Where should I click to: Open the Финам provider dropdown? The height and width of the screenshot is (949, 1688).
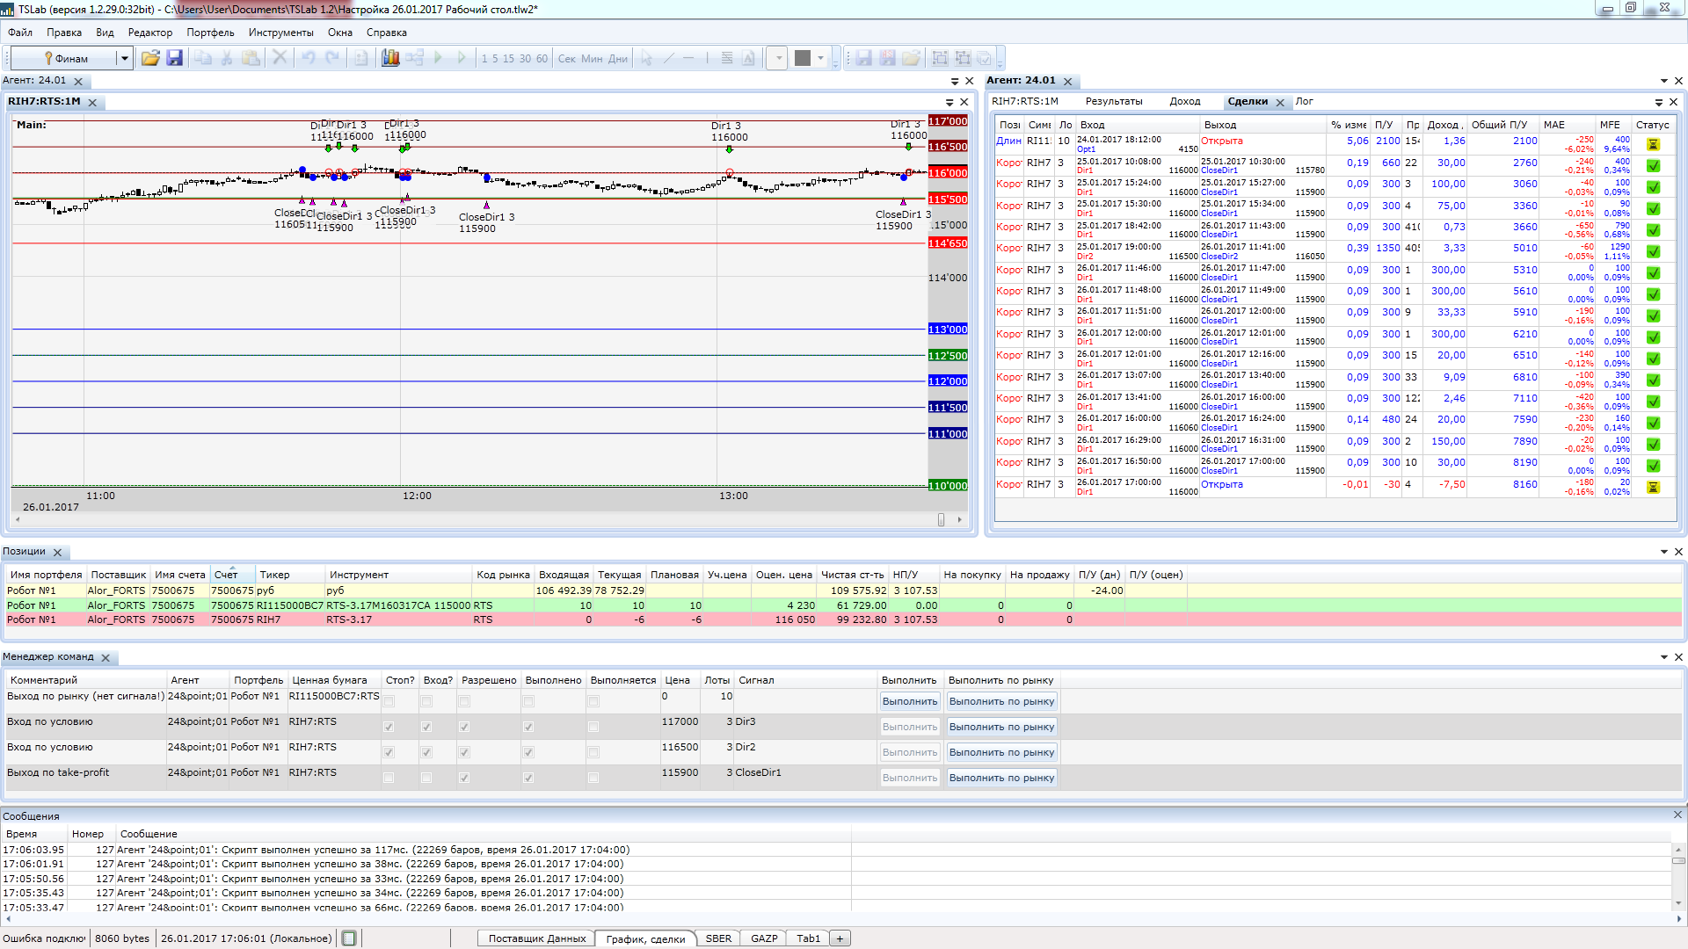click(x=124, y=59)
